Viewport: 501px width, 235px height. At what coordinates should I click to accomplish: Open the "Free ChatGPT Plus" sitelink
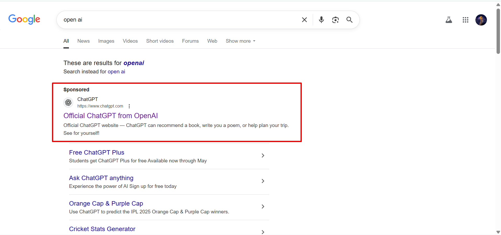[x=97, y=153]
